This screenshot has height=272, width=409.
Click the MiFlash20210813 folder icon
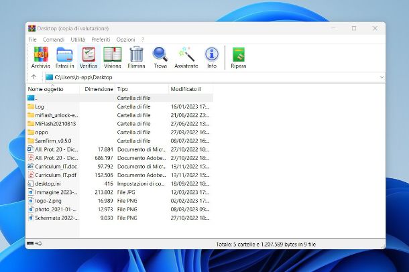[31, 123]
